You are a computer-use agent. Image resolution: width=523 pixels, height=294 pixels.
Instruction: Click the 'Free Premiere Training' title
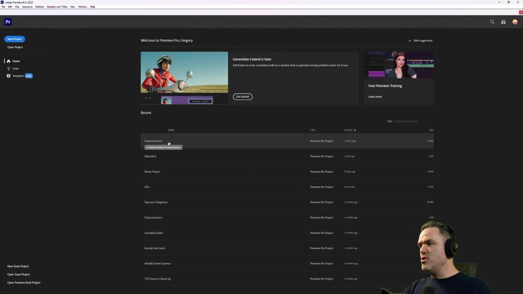click(x=385, y=86)
